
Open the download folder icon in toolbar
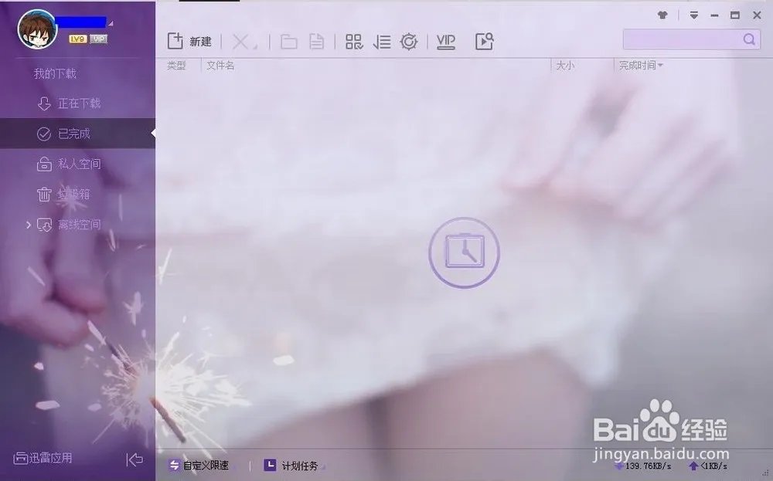289,42
